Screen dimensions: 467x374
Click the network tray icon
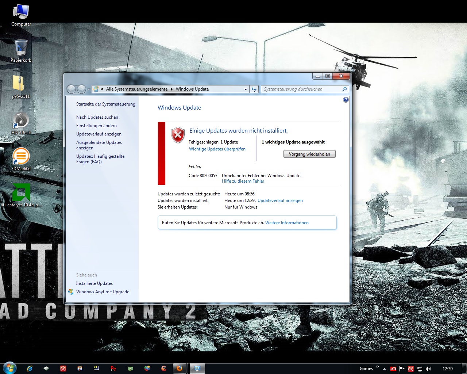click(420, 369)
